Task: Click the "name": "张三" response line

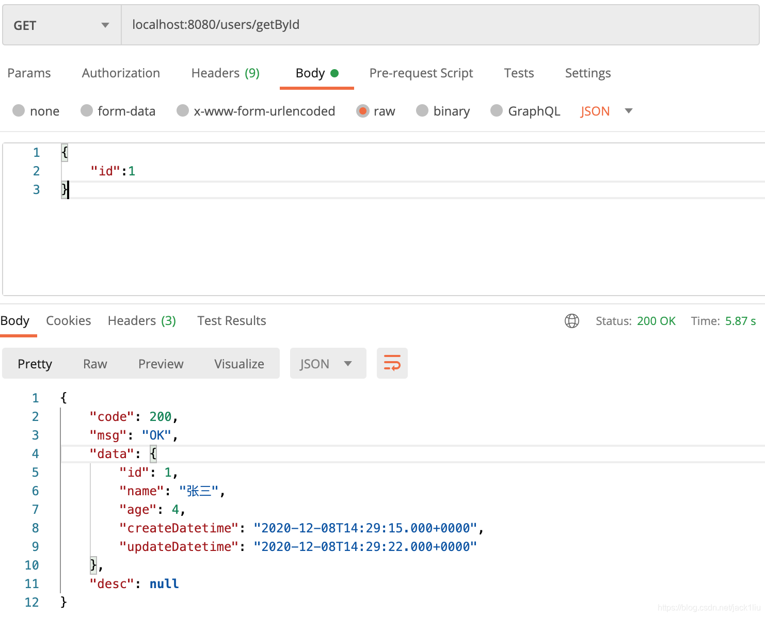Action: coord(172,491)
